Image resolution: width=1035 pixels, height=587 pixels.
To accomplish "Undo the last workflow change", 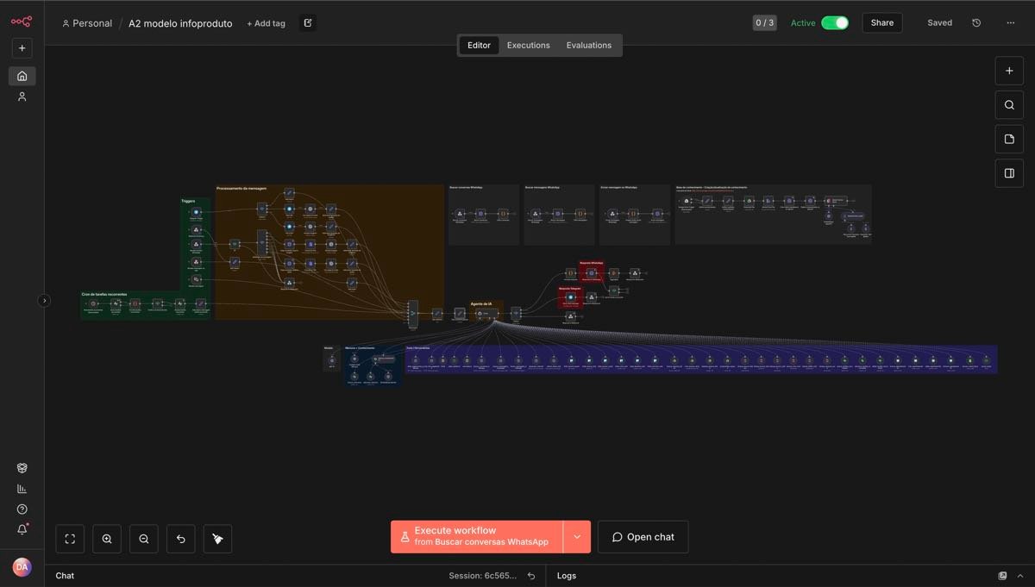I will pyautogui.click(x=180, y=539).
